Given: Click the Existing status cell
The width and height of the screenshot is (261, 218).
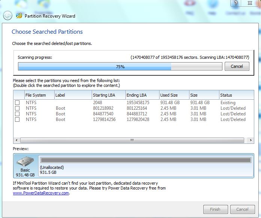Looking at the screenshot, I should pyautogui.click(x=228, y=103).
